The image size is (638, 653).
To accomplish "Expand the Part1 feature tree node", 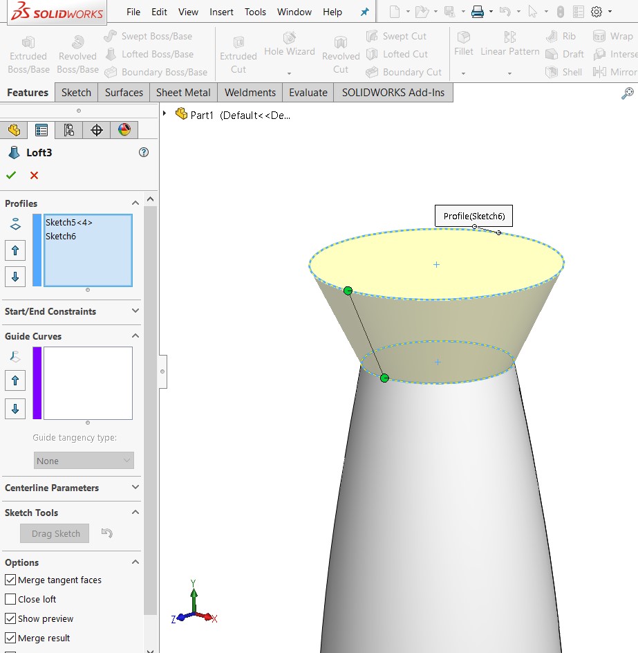I will pos(165,113).
